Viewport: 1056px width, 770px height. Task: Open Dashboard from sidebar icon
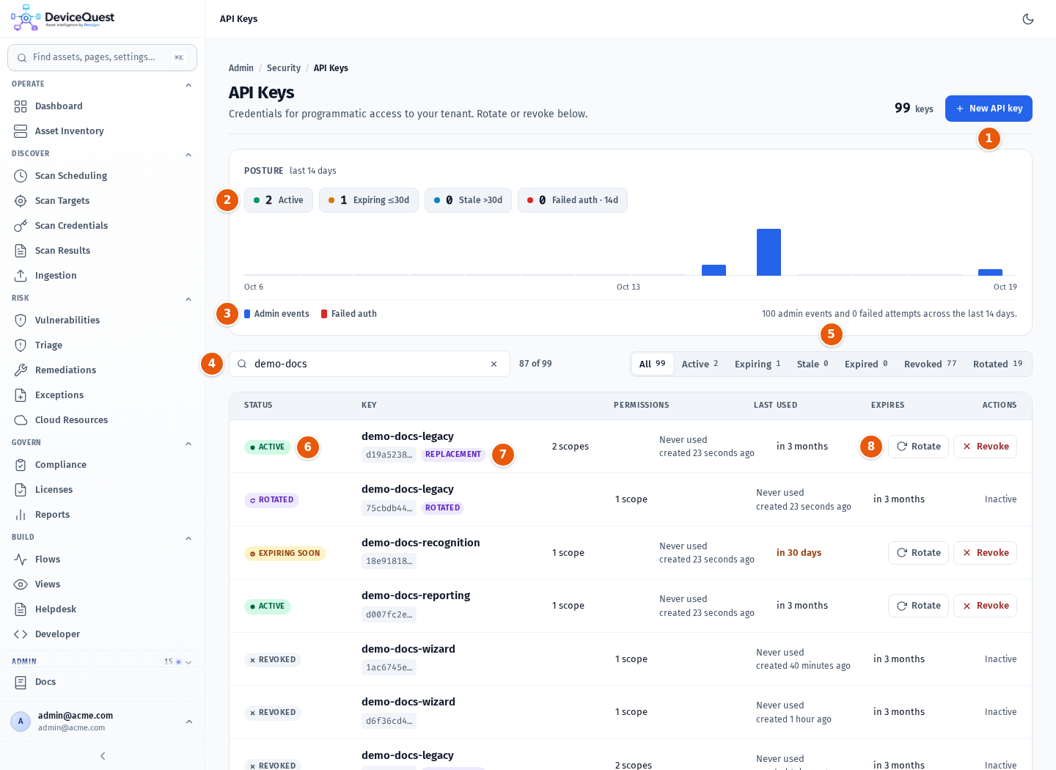tap(21, 106)
